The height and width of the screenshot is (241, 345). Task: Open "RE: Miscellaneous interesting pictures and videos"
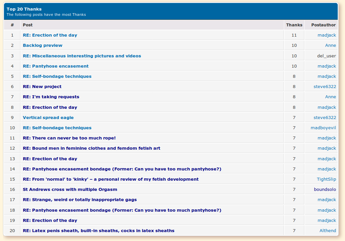[82, 56]
